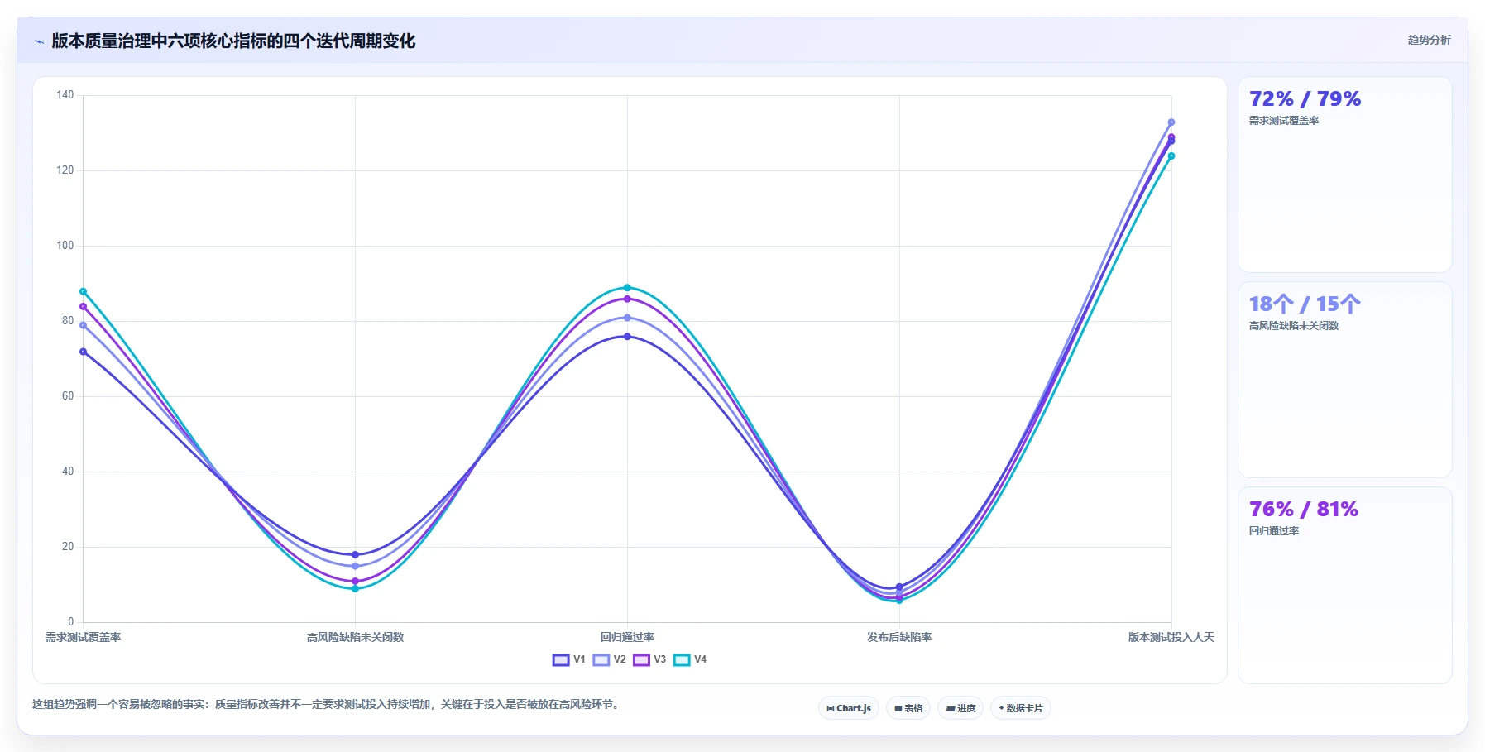Image resolution: width=1485 pixels, height=752 pixels.
Task: Click the V1 point at 高风险缺陷未关闭数 (value 18)
Action: pyautogui.click(x=355, y=555)
